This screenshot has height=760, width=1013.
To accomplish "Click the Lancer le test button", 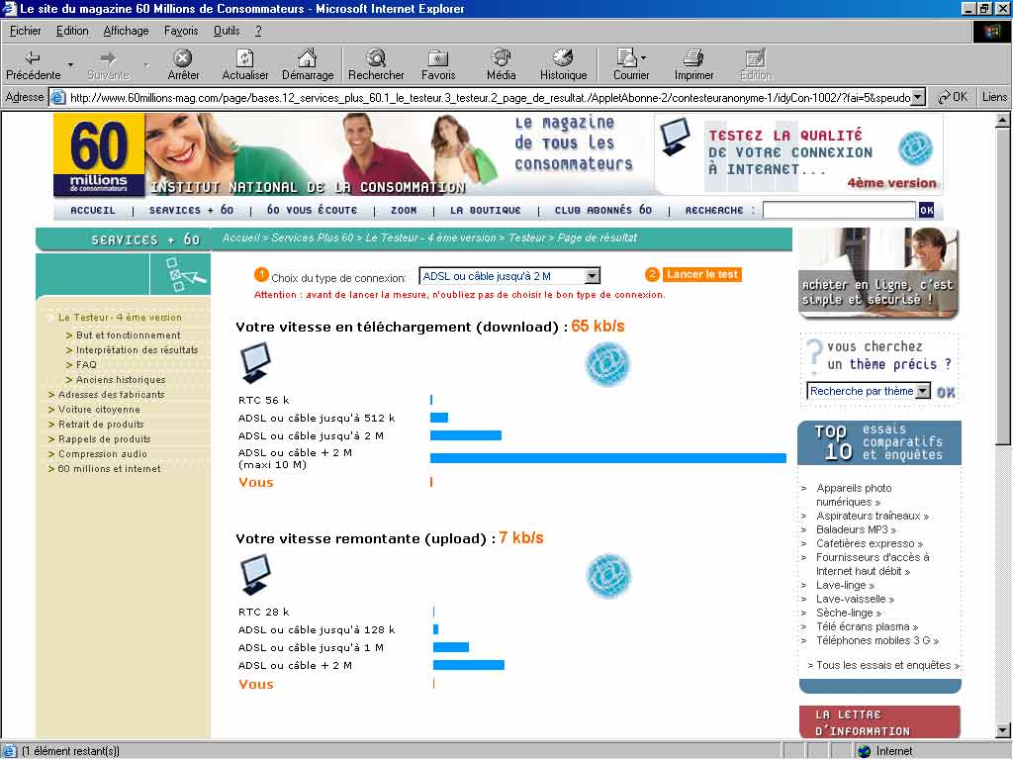I will coord(702,275).
